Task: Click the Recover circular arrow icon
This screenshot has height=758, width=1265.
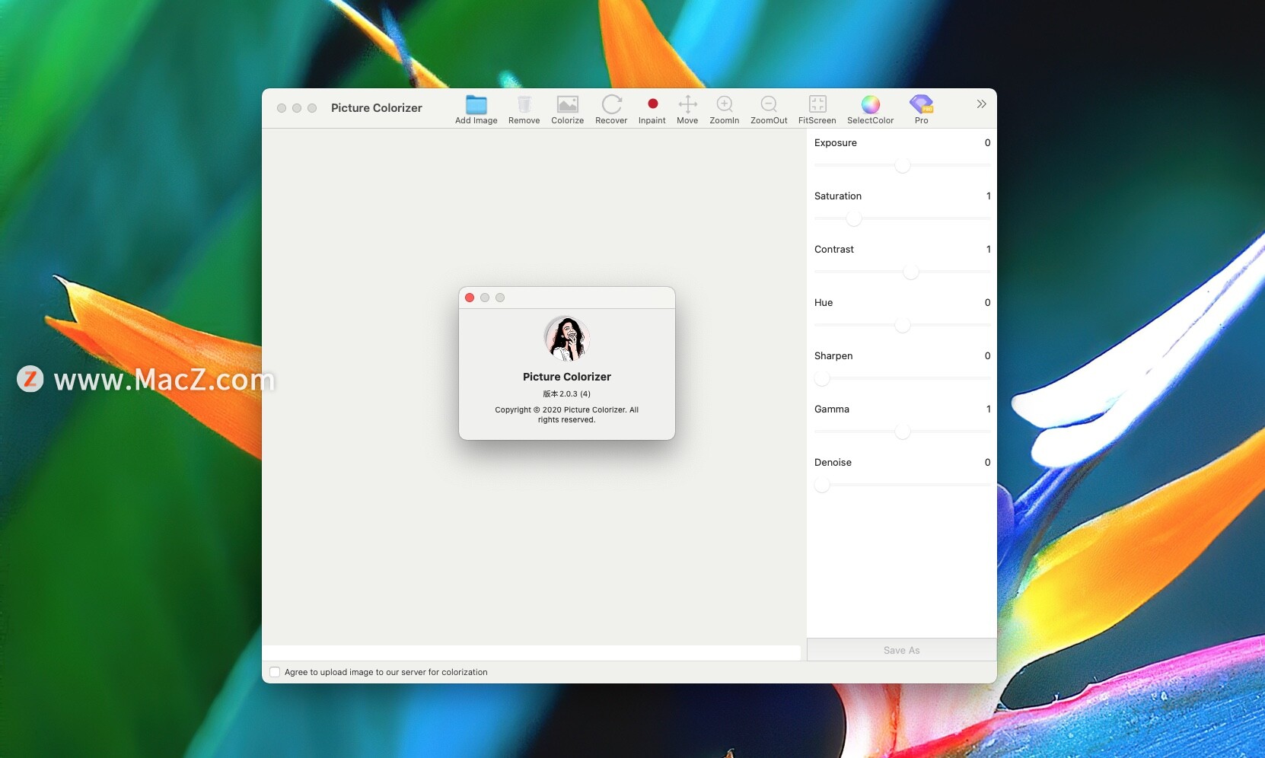Action: pyautogui.click(x=611, y=104)
